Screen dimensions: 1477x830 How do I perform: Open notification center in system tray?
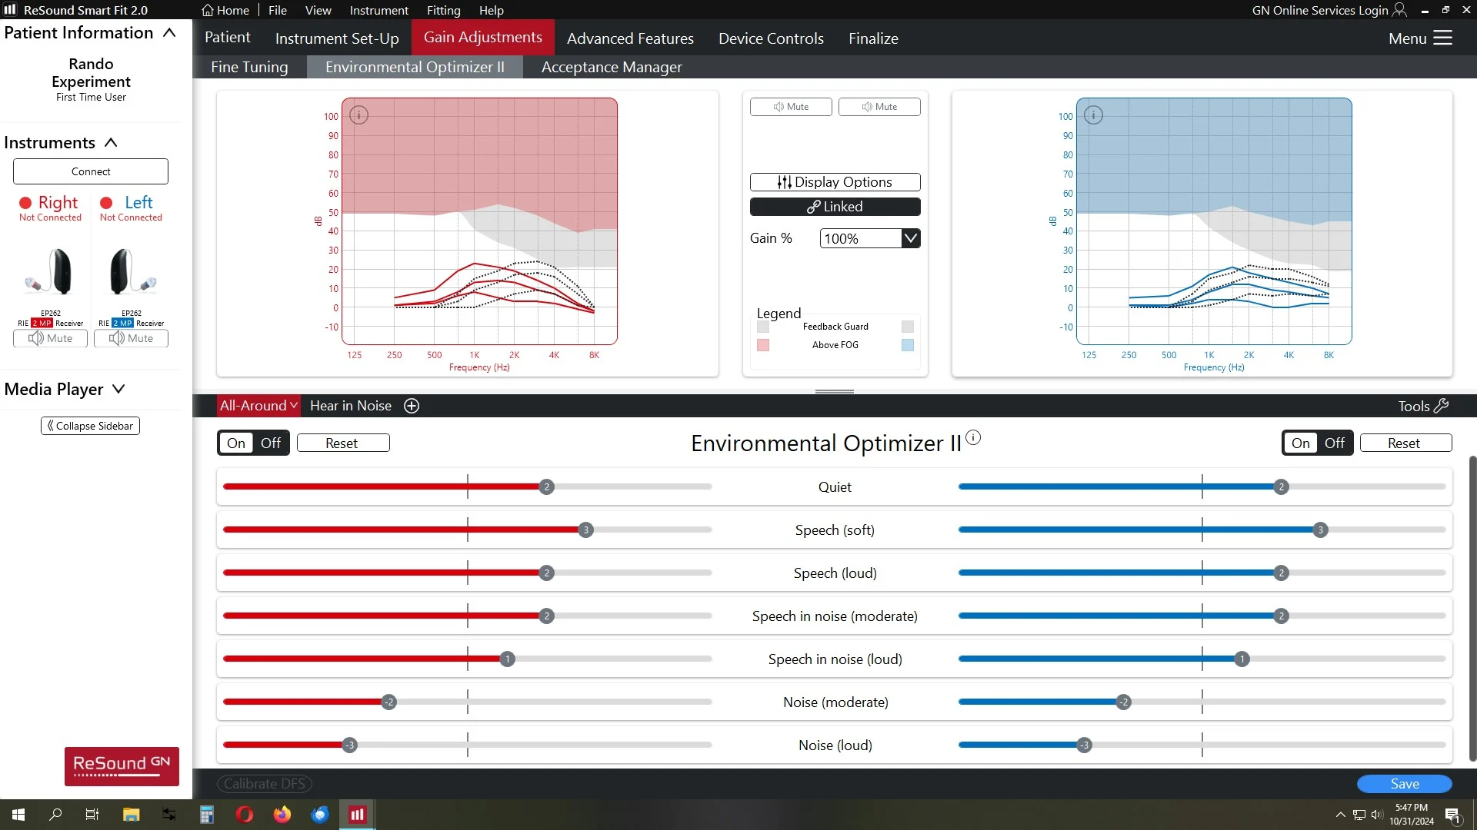tap(1452, 815)
